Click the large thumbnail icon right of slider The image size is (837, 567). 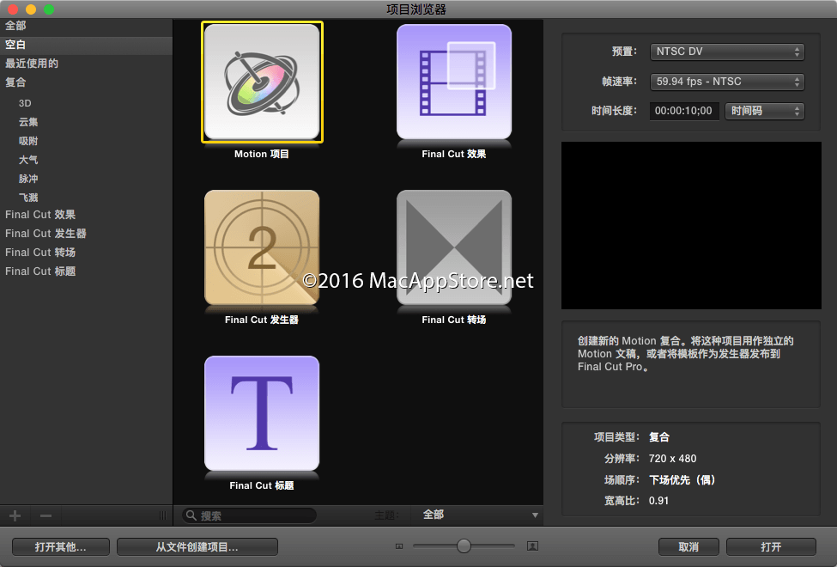tap(532, 546)
